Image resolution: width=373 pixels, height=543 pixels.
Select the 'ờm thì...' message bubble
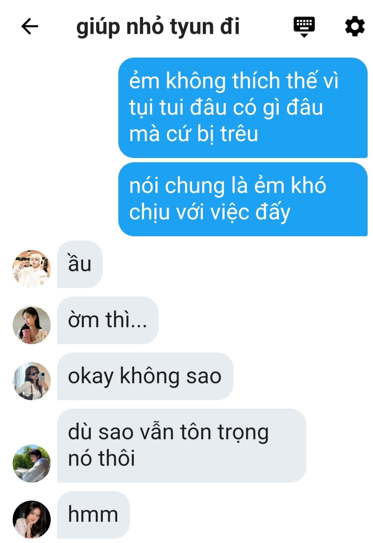click(x=107, y=320)
